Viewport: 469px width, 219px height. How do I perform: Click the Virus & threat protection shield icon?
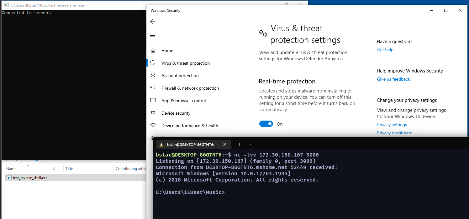coord(153,63)
